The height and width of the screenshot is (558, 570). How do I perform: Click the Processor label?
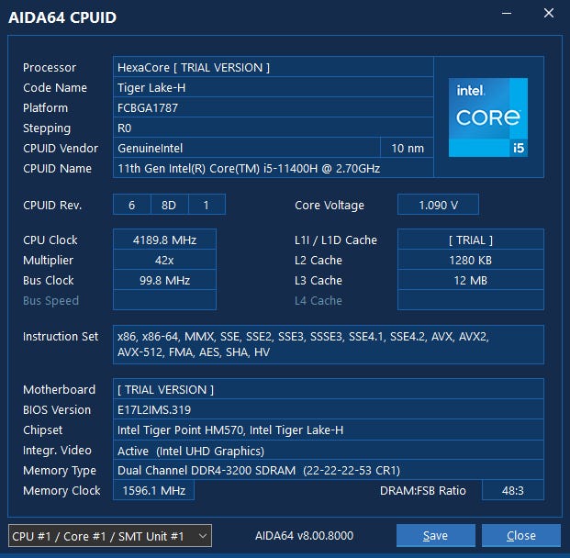pos(50,67)
